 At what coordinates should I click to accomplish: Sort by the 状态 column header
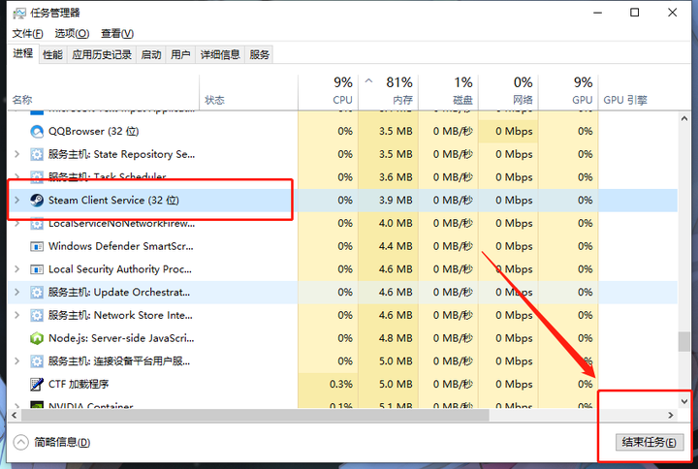click(248, 93)
